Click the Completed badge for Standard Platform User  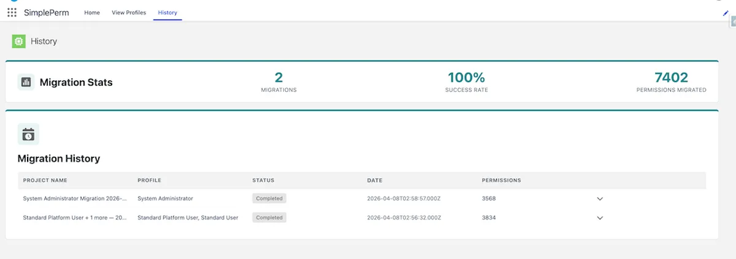click(269, 217)
